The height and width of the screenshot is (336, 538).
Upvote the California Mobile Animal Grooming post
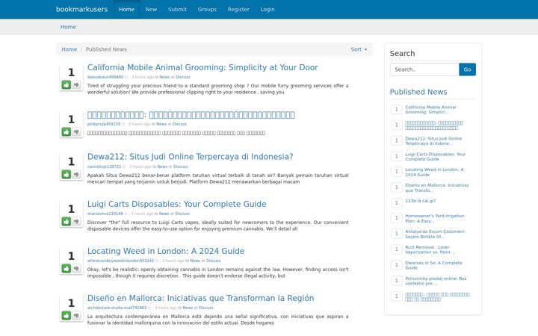pos(67,84)
